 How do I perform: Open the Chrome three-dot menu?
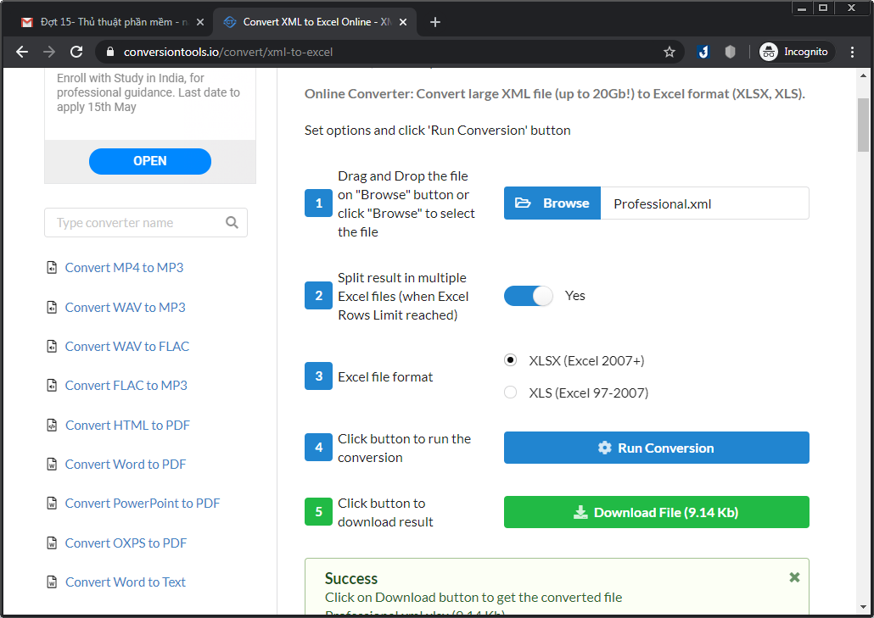point(852,51)
